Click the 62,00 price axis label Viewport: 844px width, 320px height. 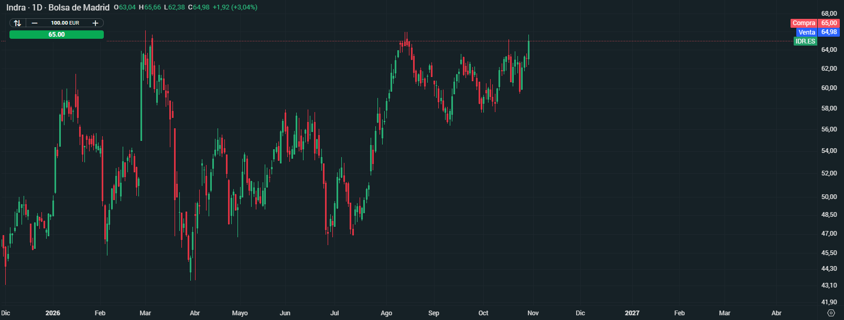coord(829,69)
